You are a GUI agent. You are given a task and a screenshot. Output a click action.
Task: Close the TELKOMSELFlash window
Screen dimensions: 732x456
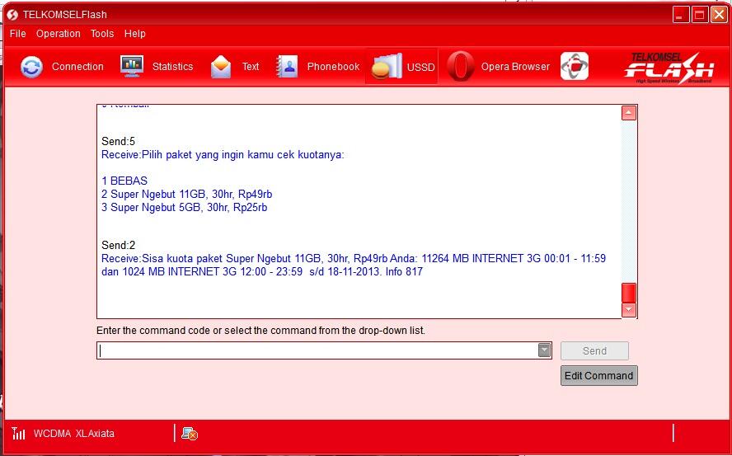point(719,15)
